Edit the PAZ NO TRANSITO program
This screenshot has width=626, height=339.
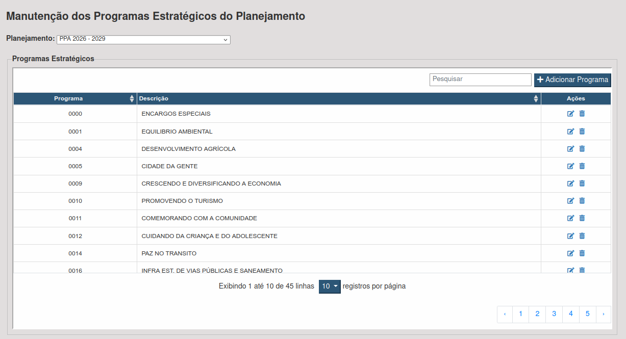pyautogui.click(x=570, y=253)
